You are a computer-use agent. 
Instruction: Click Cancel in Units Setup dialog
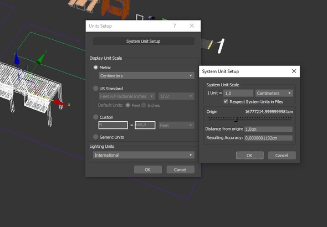coord(180,169)
